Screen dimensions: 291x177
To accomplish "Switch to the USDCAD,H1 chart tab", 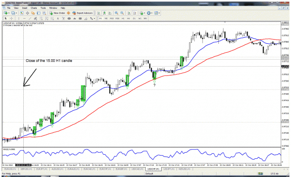I will (x=137, y=169).
